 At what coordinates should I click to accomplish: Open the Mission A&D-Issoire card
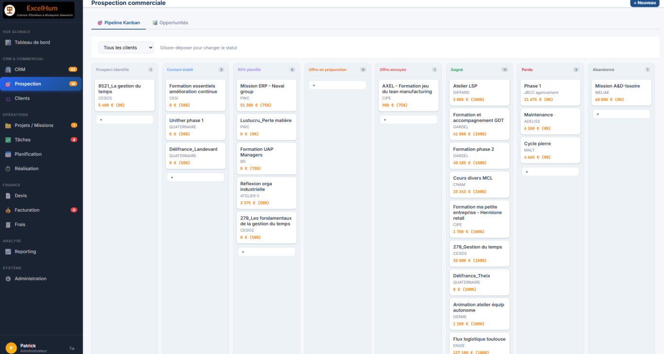coord(621,92)
